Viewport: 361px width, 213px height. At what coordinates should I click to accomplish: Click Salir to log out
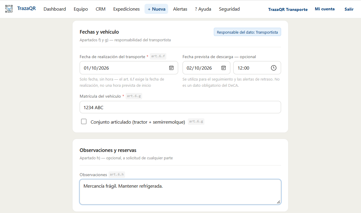tap(349, 9)
